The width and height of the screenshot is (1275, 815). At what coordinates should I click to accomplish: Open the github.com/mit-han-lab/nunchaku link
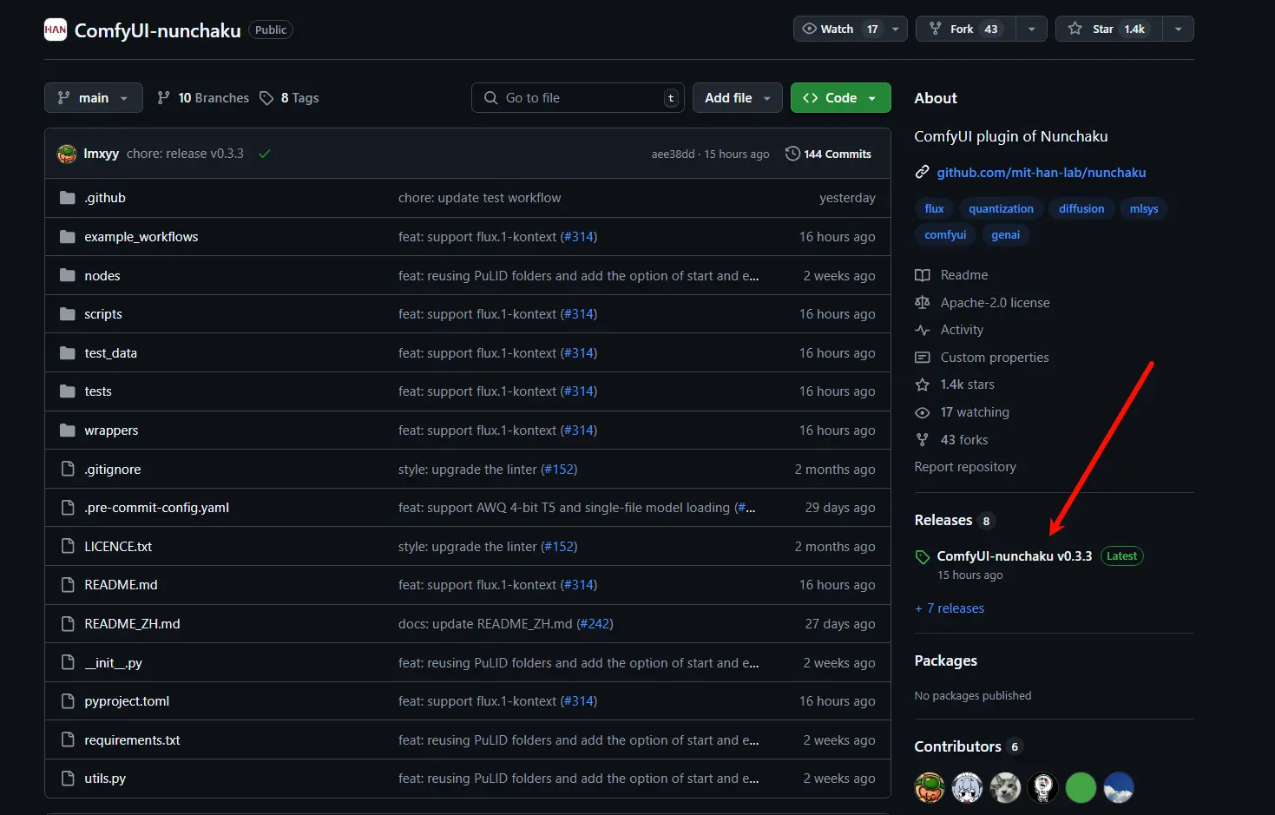click(x=1041, y=173)
